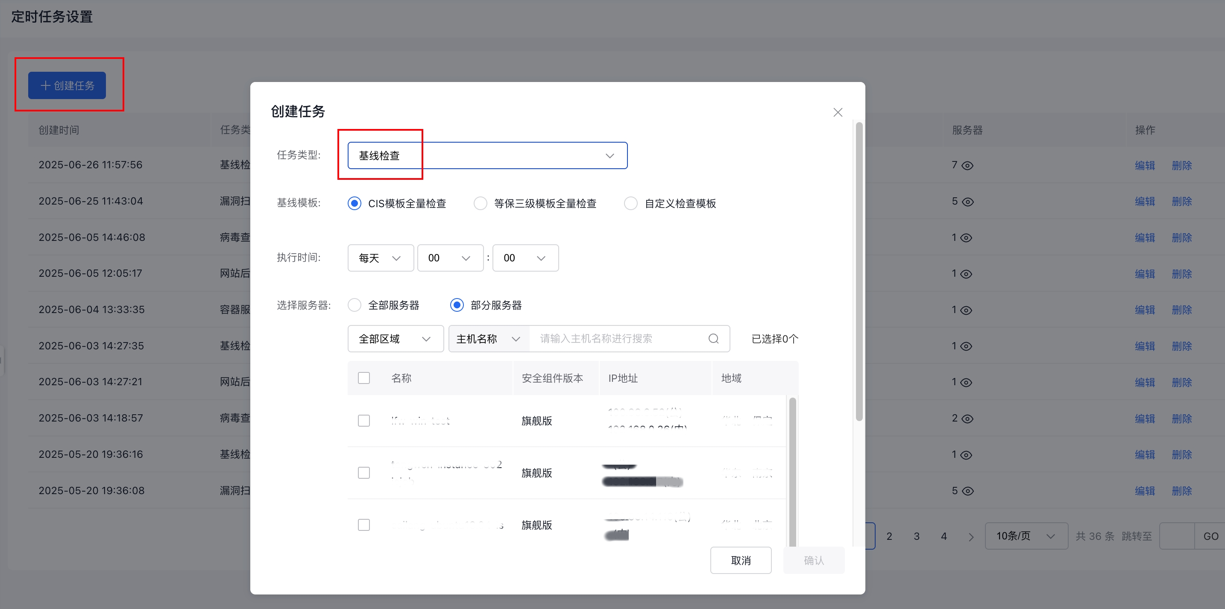Image resolution: width=1225 pixels, height=609 pixels.
Task: Click 删除 in row 2025-05-20 19:36:16
Action: pos(1182,455)
